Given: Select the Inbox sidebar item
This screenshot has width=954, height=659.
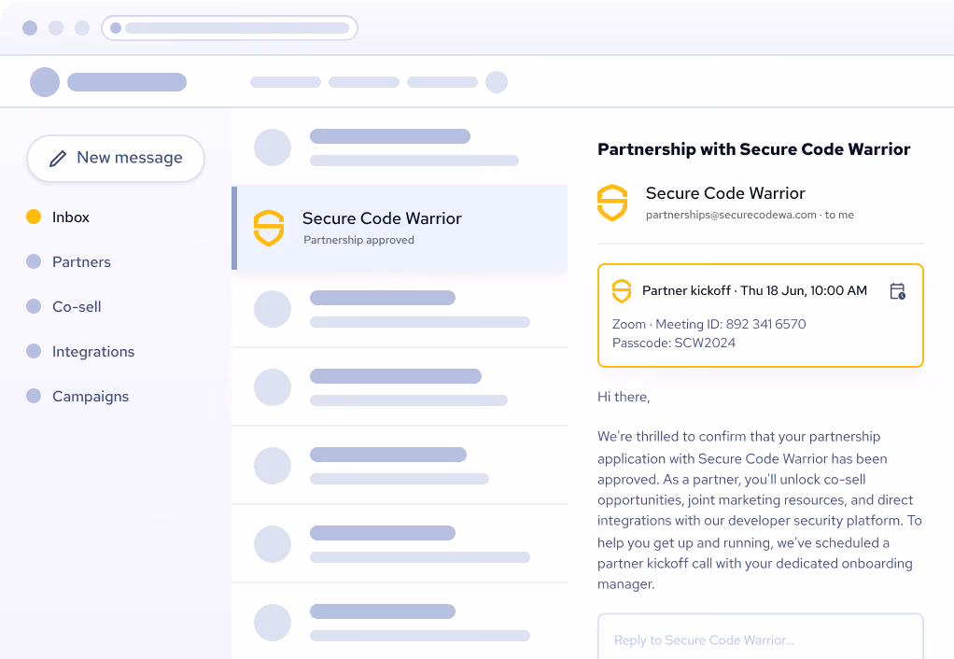Looking at the screenshot, I should [x=71, y=217].
